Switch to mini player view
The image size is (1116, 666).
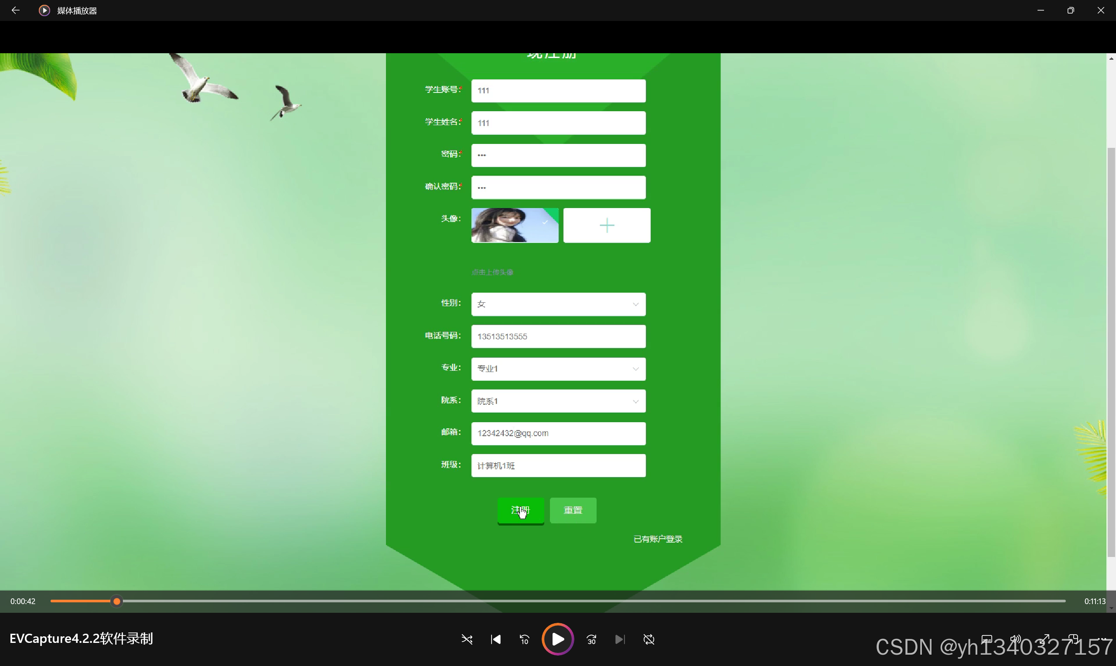coord(1073,638)
